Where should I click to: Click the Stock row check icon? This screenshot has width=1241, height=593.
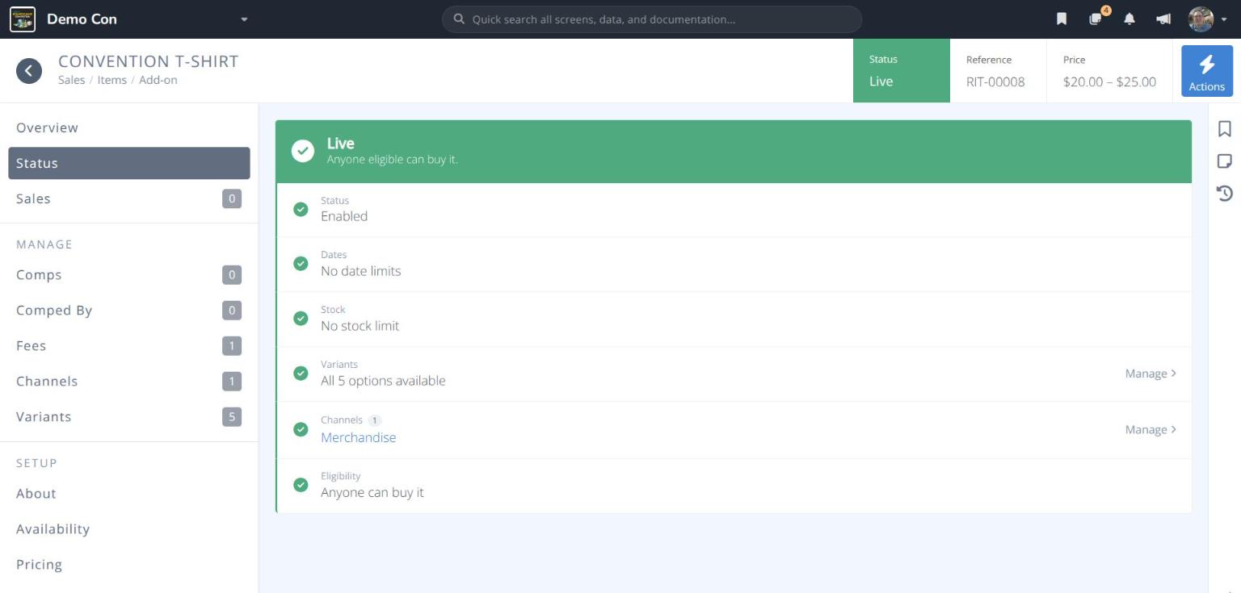(x=301, y=319)
